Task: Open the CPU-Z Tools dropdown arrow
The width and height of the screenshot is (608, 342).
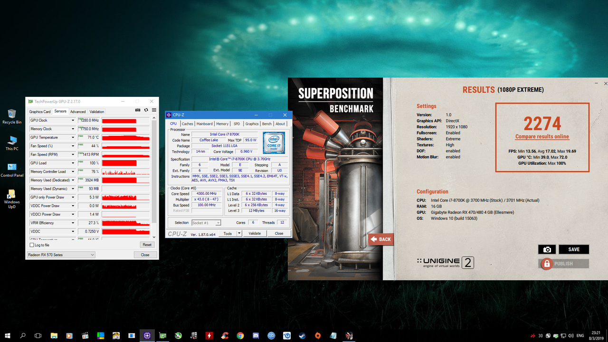Action: coord(239,233)
